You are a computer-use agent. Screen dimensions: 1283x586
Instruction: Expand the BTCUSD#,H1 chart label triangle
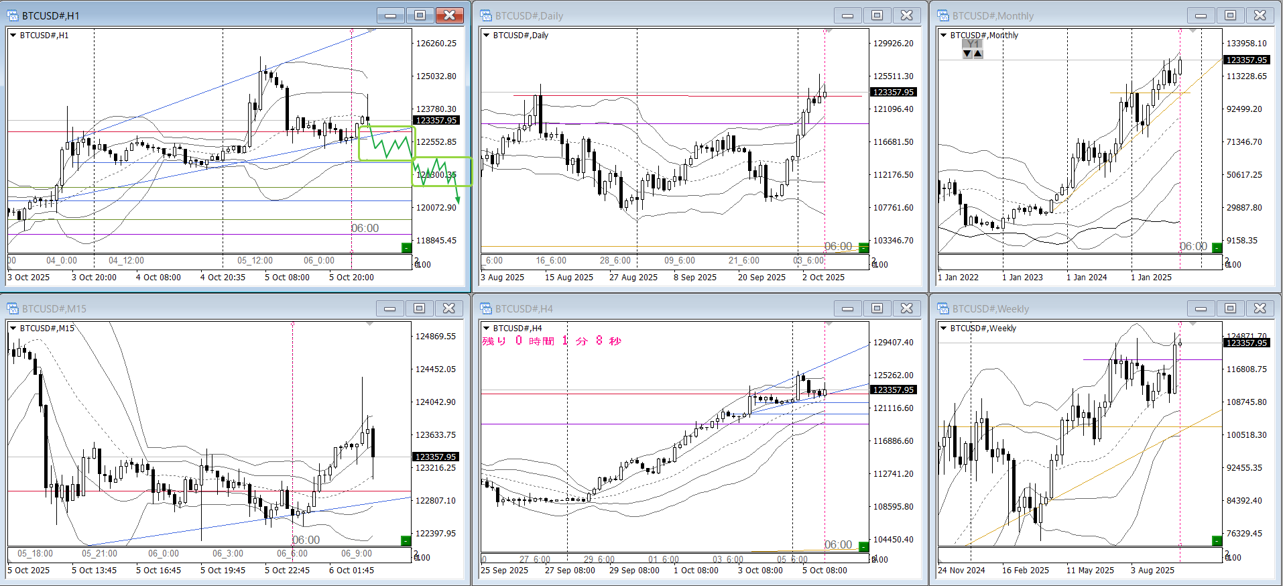13,36
